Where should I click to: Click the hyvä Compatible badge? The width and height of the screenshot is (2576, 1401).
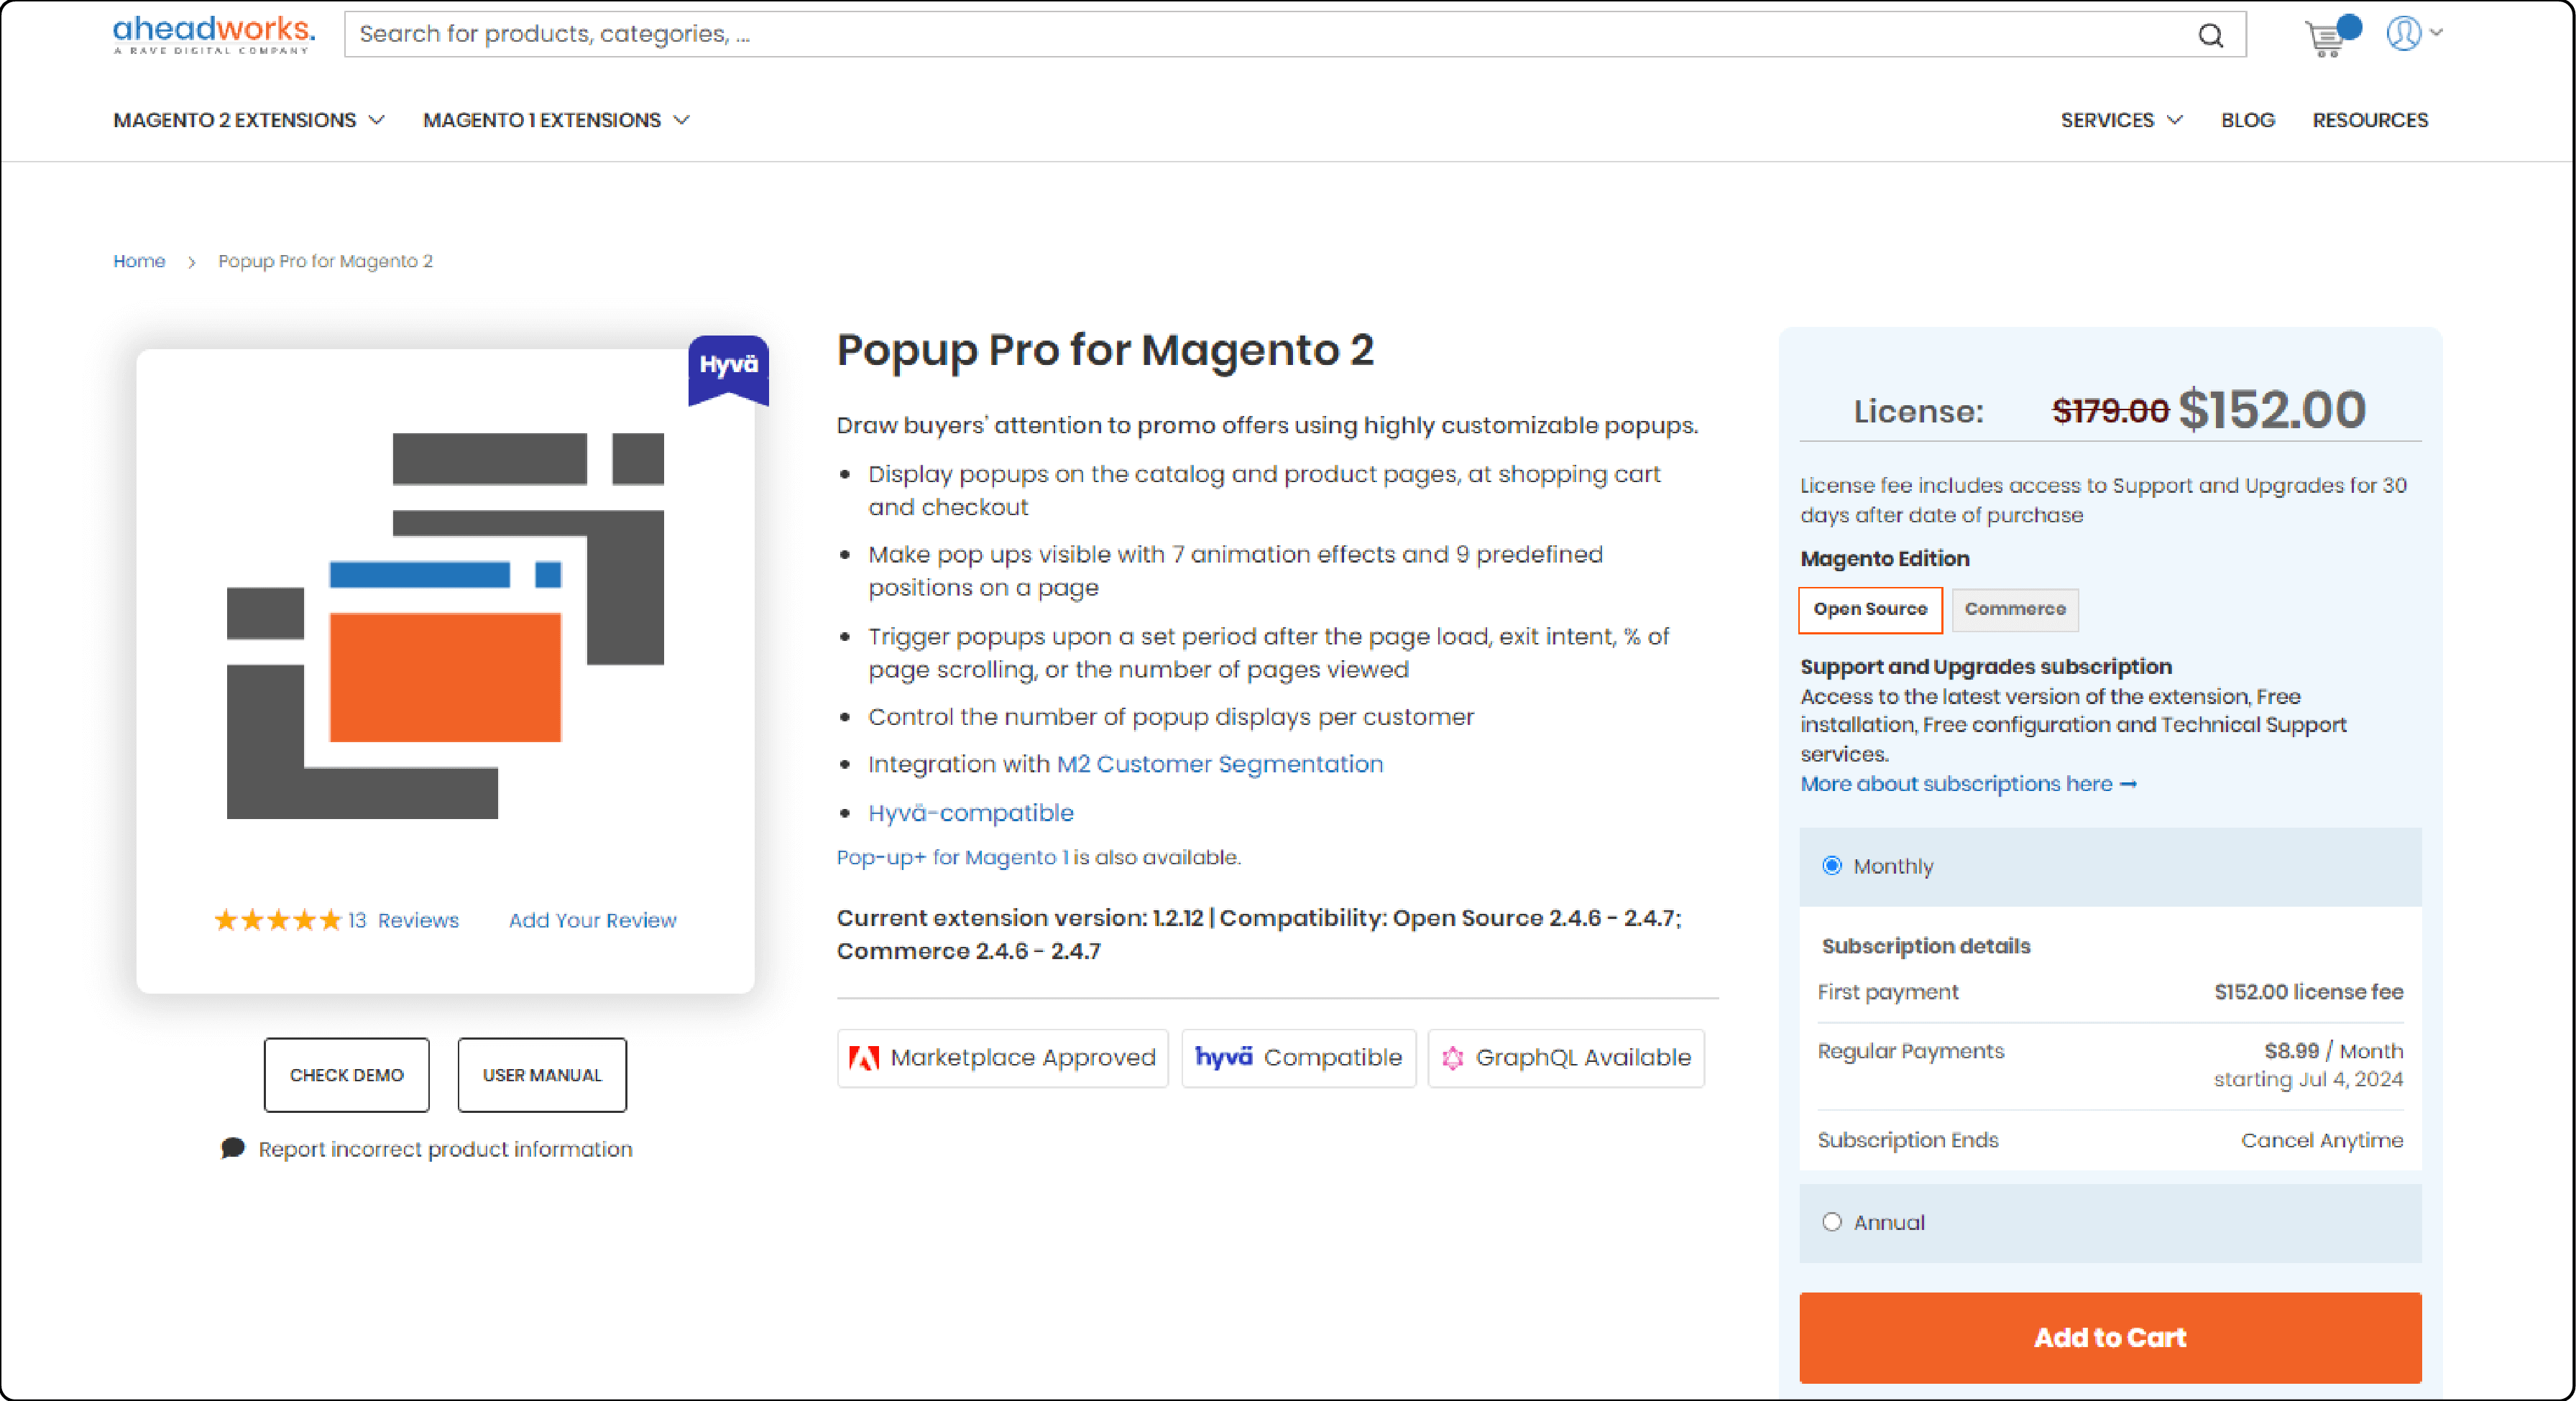click(1298, 1058)
